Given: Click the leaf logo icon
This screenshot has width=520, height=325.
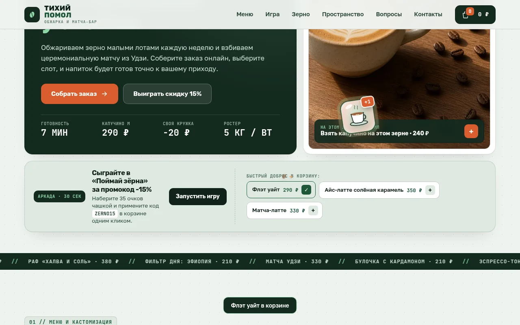Looking at the screenshot, I should coord(32,15).
